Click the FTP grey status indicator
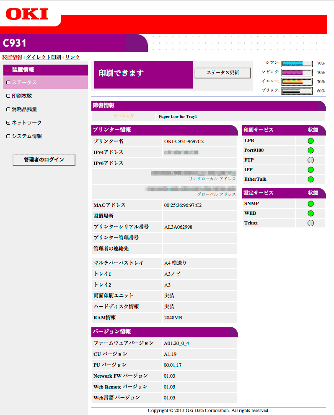Image resolution: width=334 pixels, height=415 pixels. pyautogui.click(x=311, y=160)
